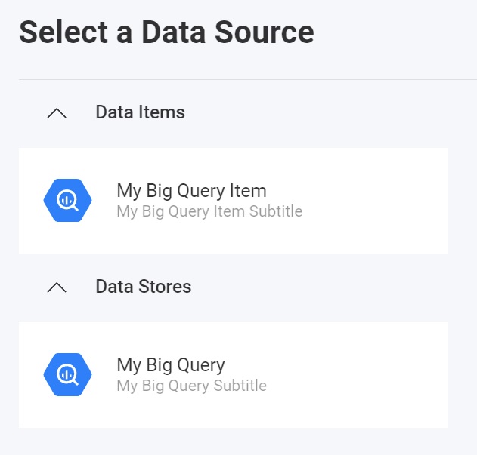Click the Select a Data Source heading
477x455 pixels.
click(x=166, y=32)
